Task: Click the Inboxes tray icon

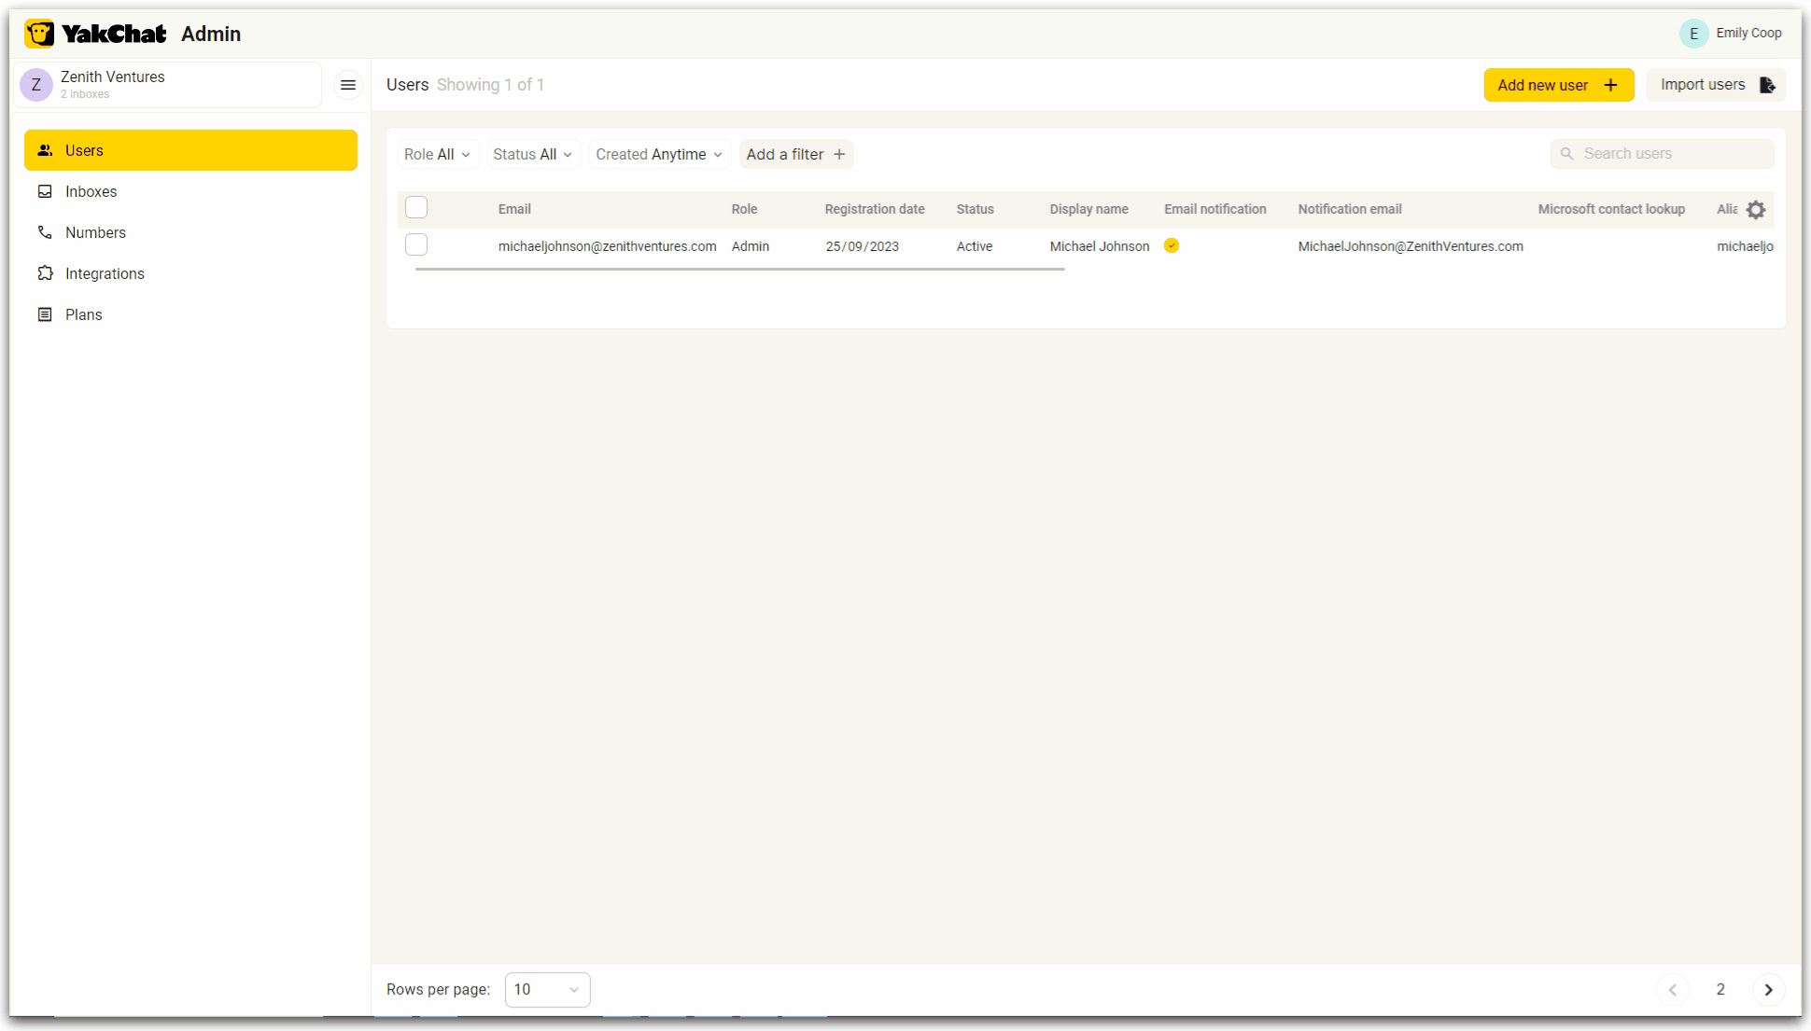Action: click(45, 191)
